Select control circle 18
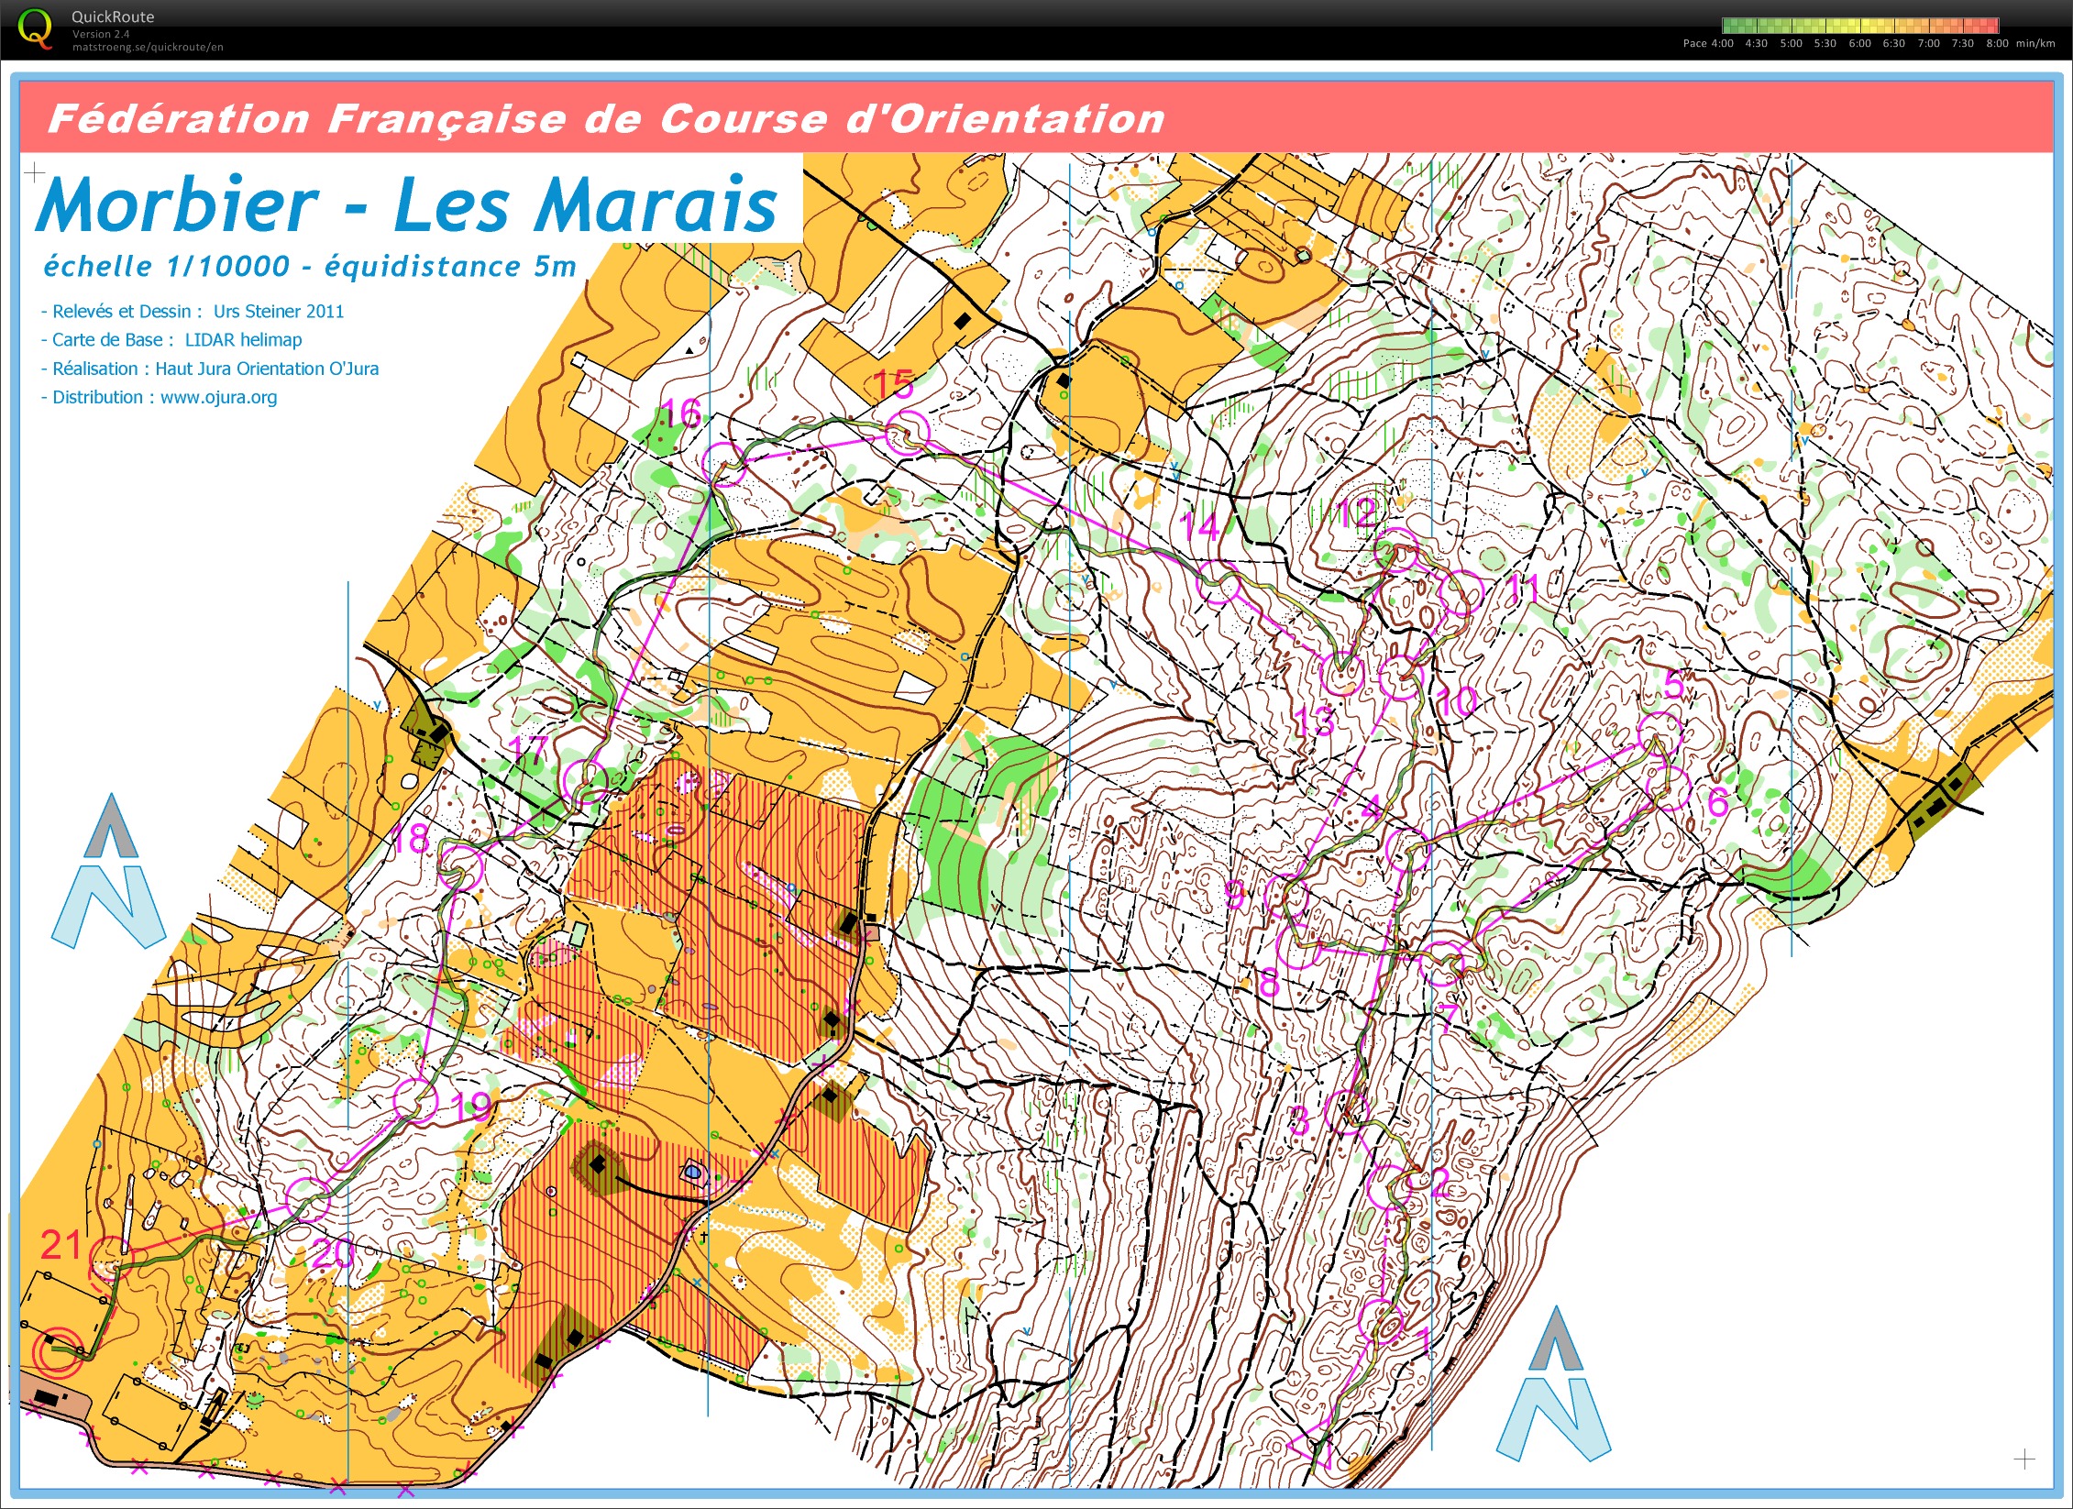Screen dimensions: 2073x1509 (461, 867)
